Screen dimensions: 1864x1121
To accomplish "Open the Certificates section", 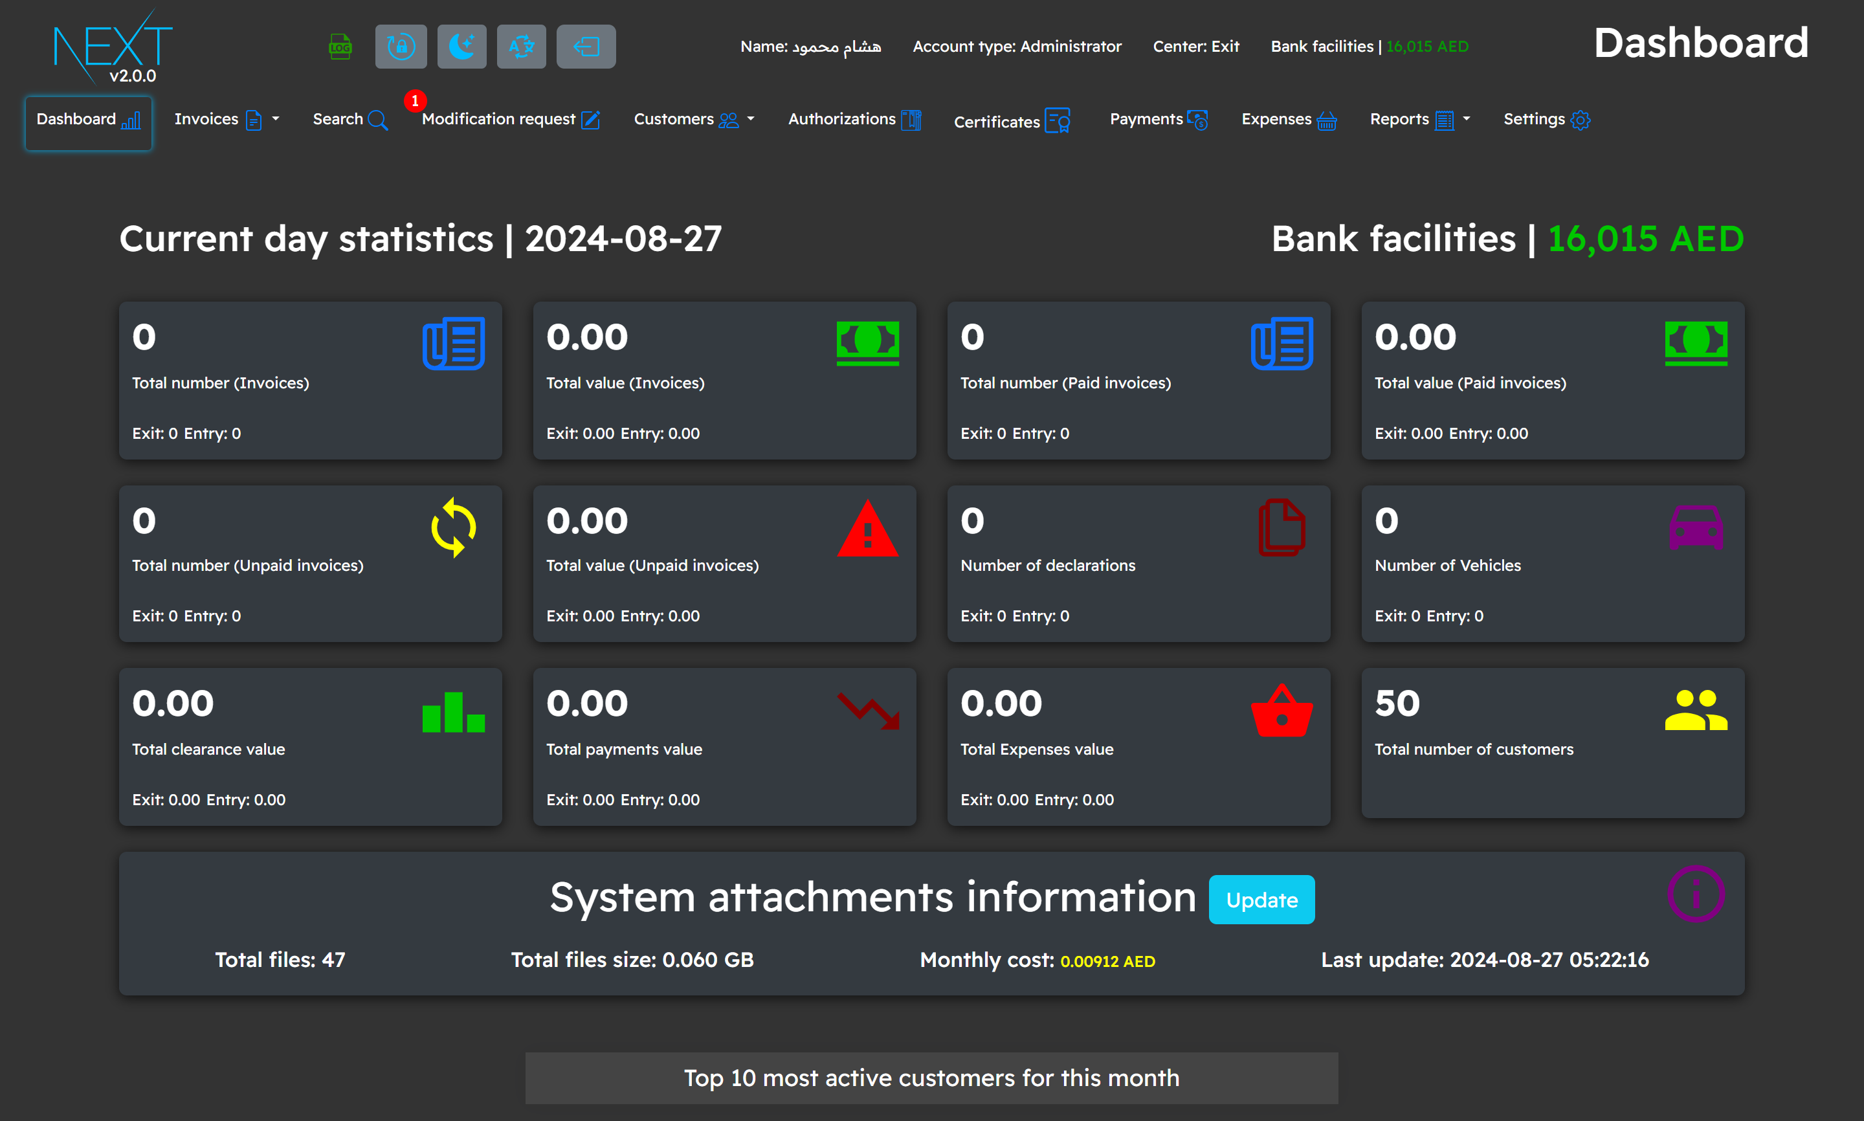I will point(1012,121).
